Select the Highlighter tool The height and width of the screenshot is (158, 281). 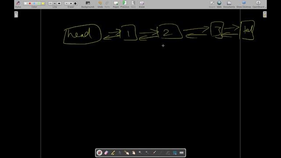point(113,153)
